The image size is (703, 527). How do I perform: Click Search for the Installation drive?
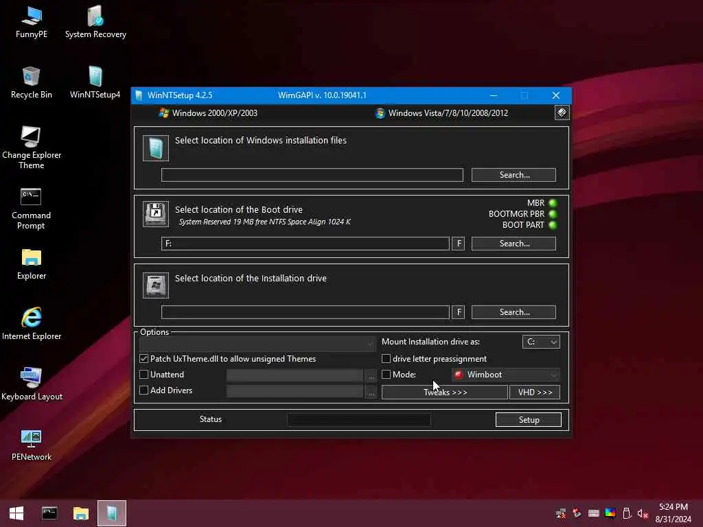click(x=514, y=312)
